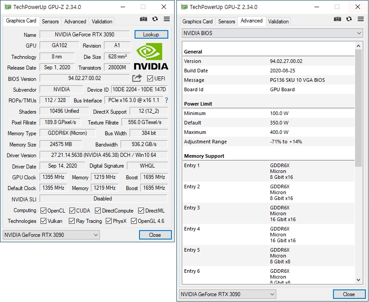Click the Release Date field
The width and height of the screenshot is (369, 302).
click(x=57, y=67)
